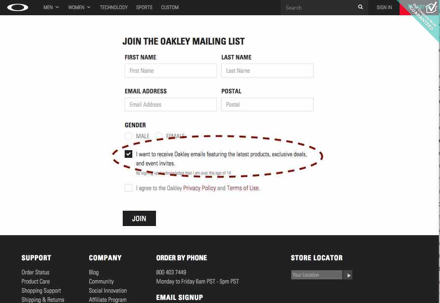Click the Join button
440x303 pixels.
(x=139, y=218)
